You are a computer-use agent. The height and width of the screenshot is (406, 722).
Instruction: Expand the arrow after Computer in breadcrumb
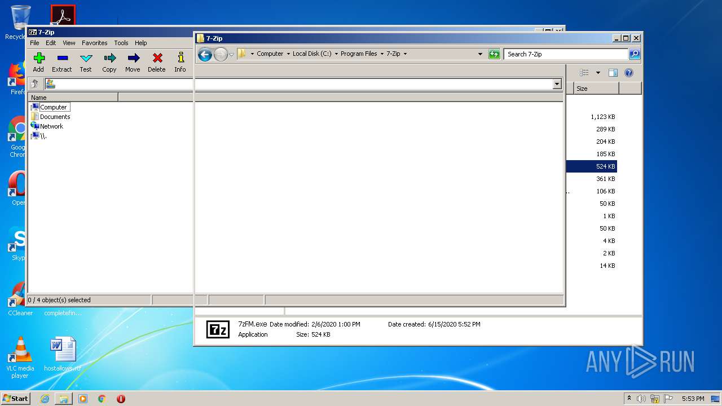coord(288,54)
